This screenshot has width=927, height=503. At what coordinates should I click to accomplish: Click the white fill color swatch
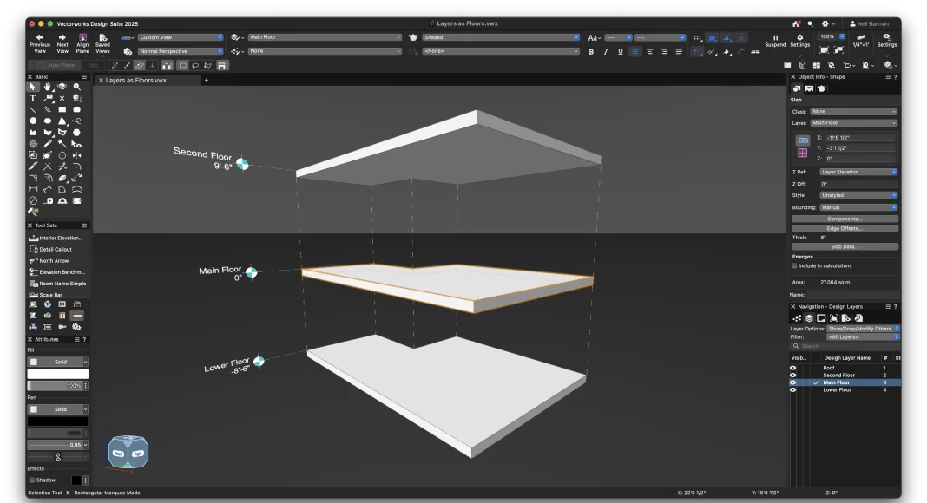click(x=57, y=374)
